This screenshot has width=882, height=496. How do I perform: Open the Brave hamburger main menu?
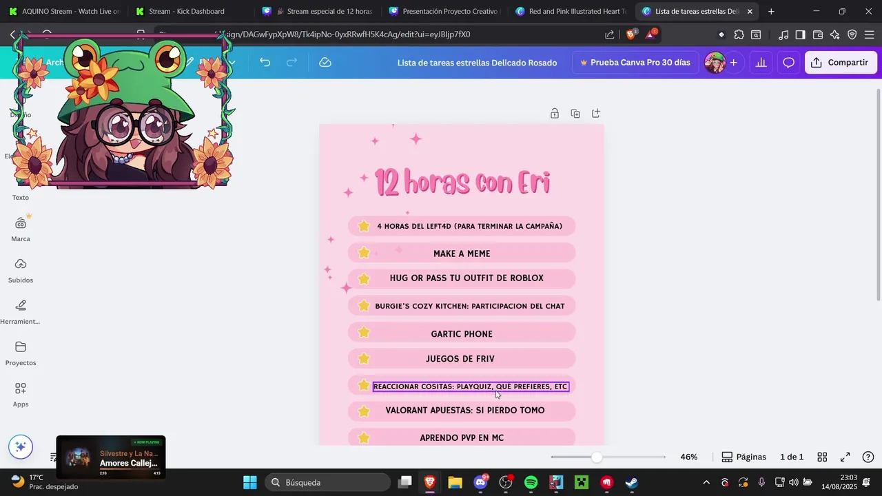(869, 34)
